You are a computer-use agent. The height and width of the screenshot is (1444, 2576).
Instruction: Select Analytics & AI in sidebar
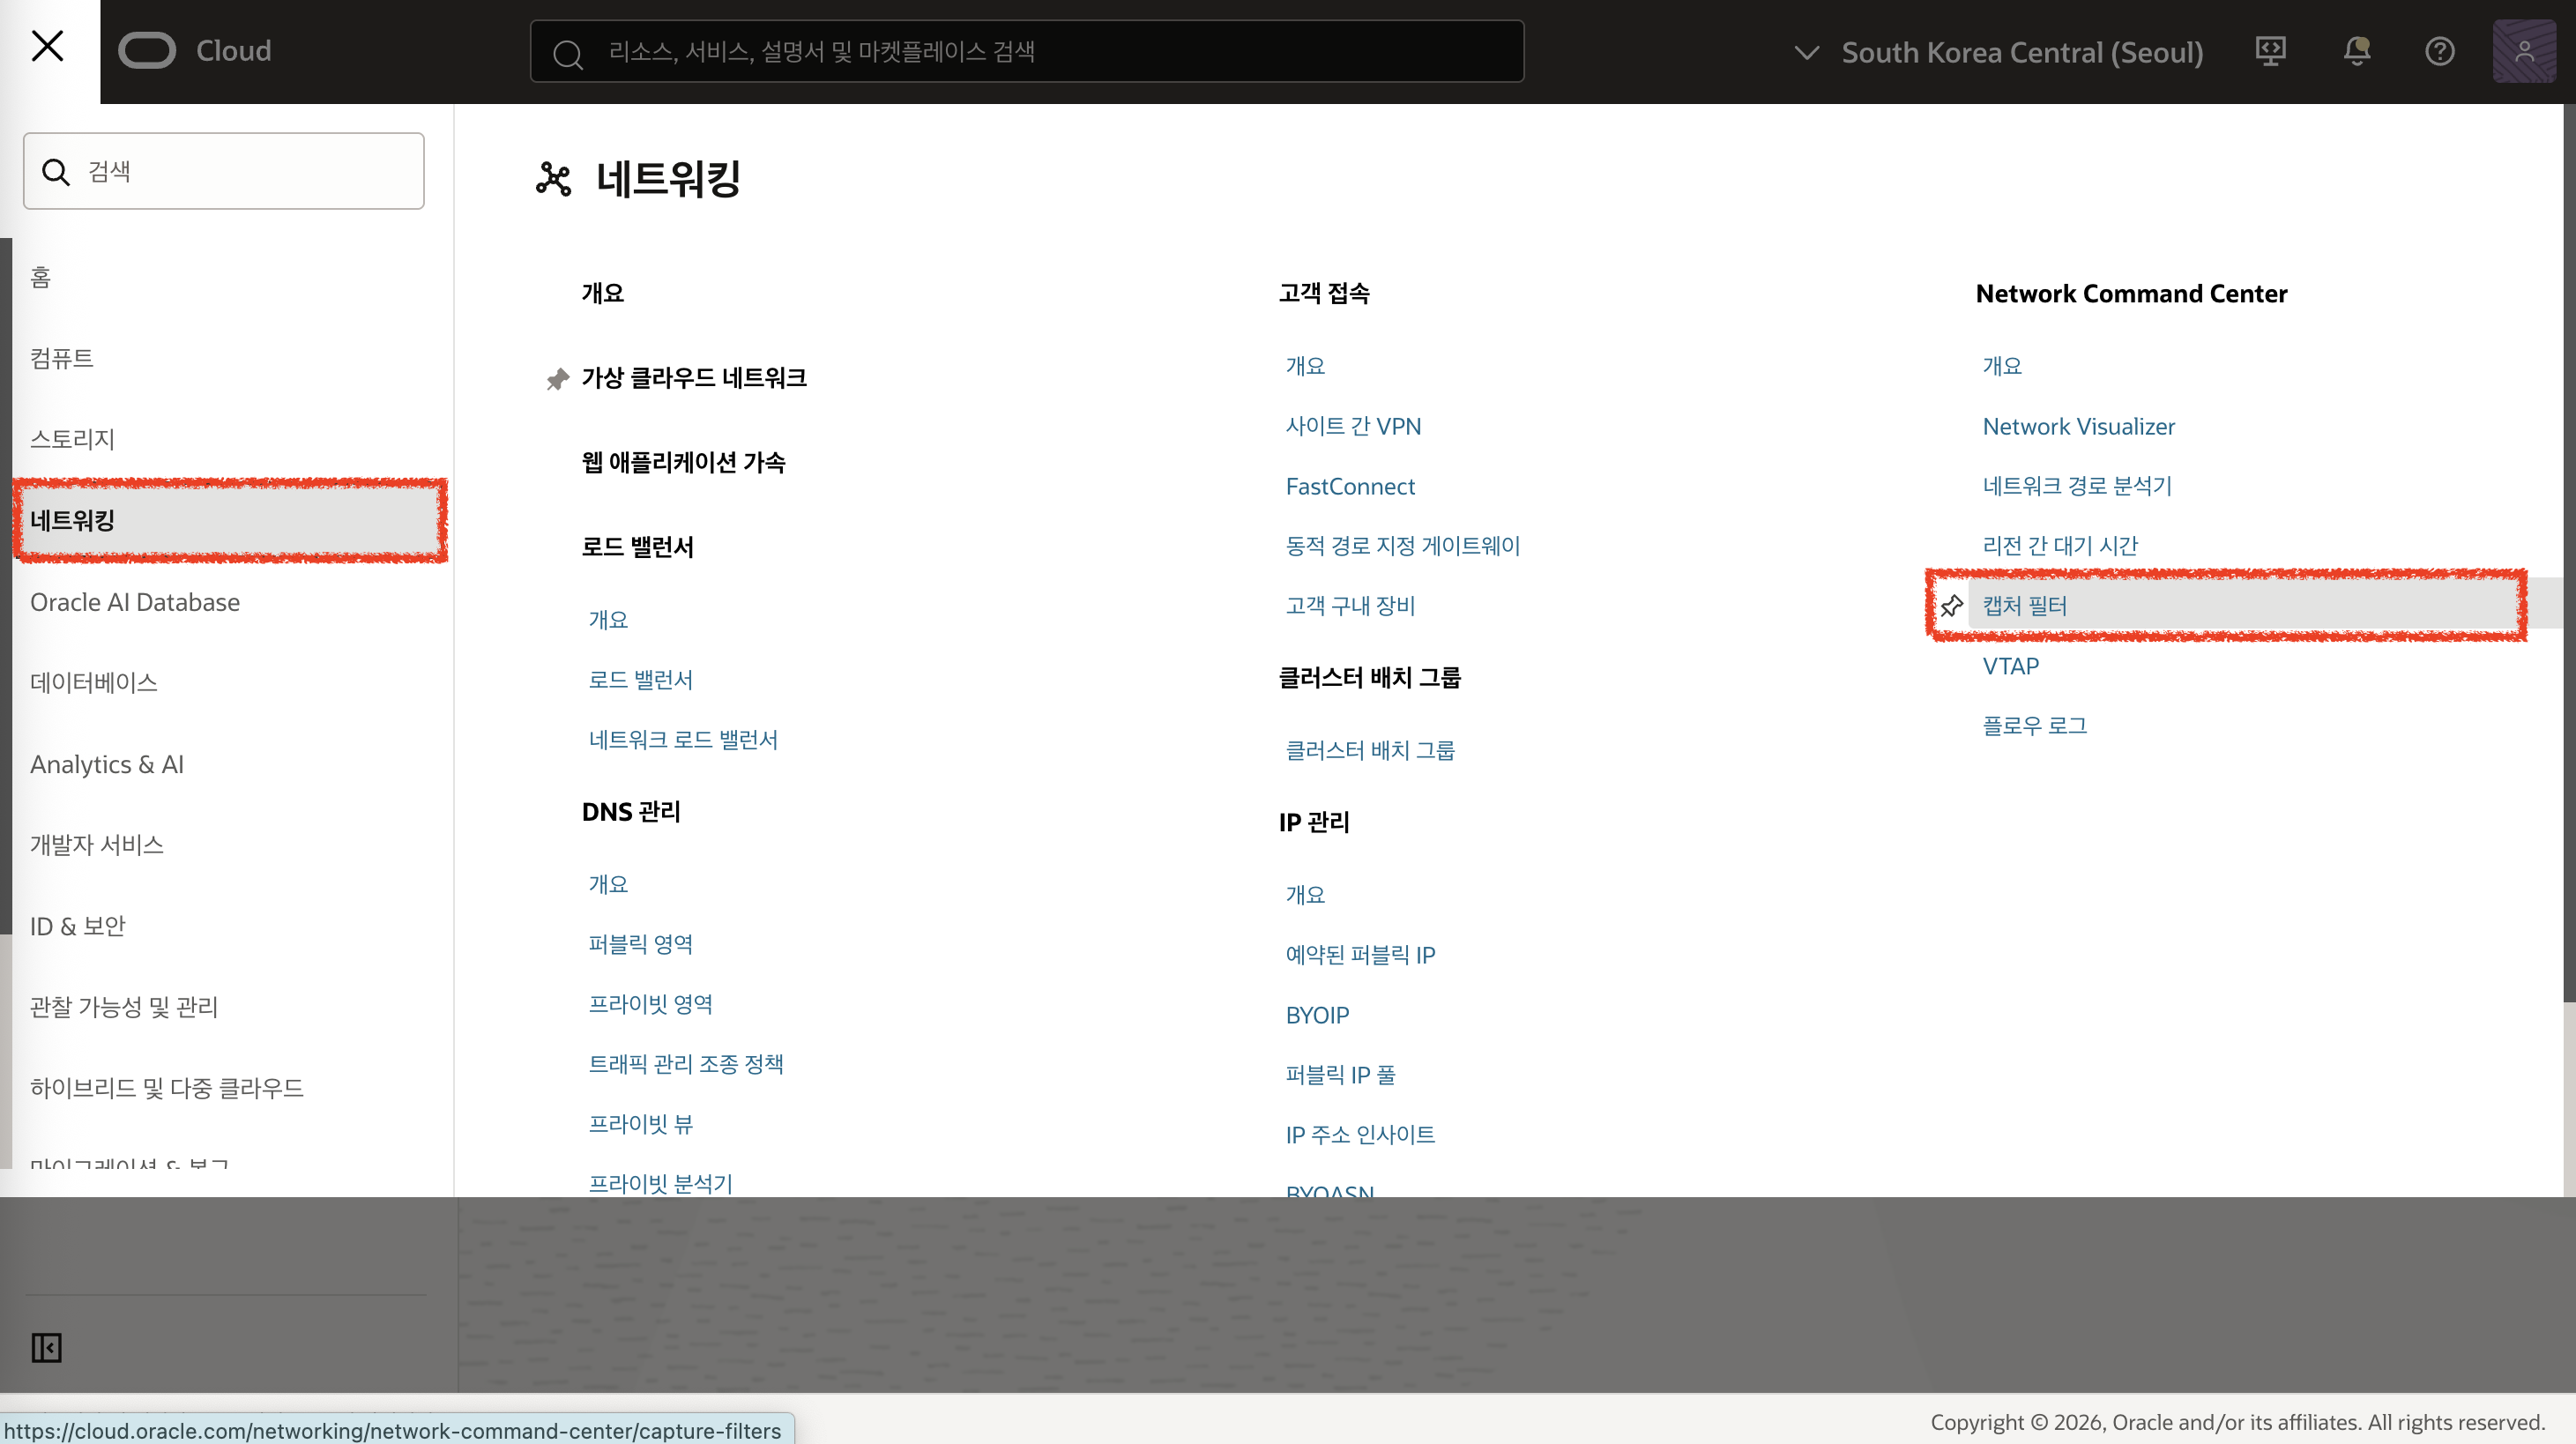pos(107,764)
